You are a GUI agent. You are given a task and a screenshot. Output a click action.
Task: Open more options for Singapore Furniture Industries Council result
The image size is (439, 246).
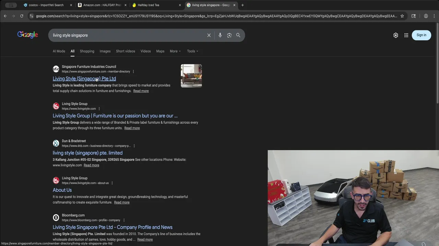point(133,71)
